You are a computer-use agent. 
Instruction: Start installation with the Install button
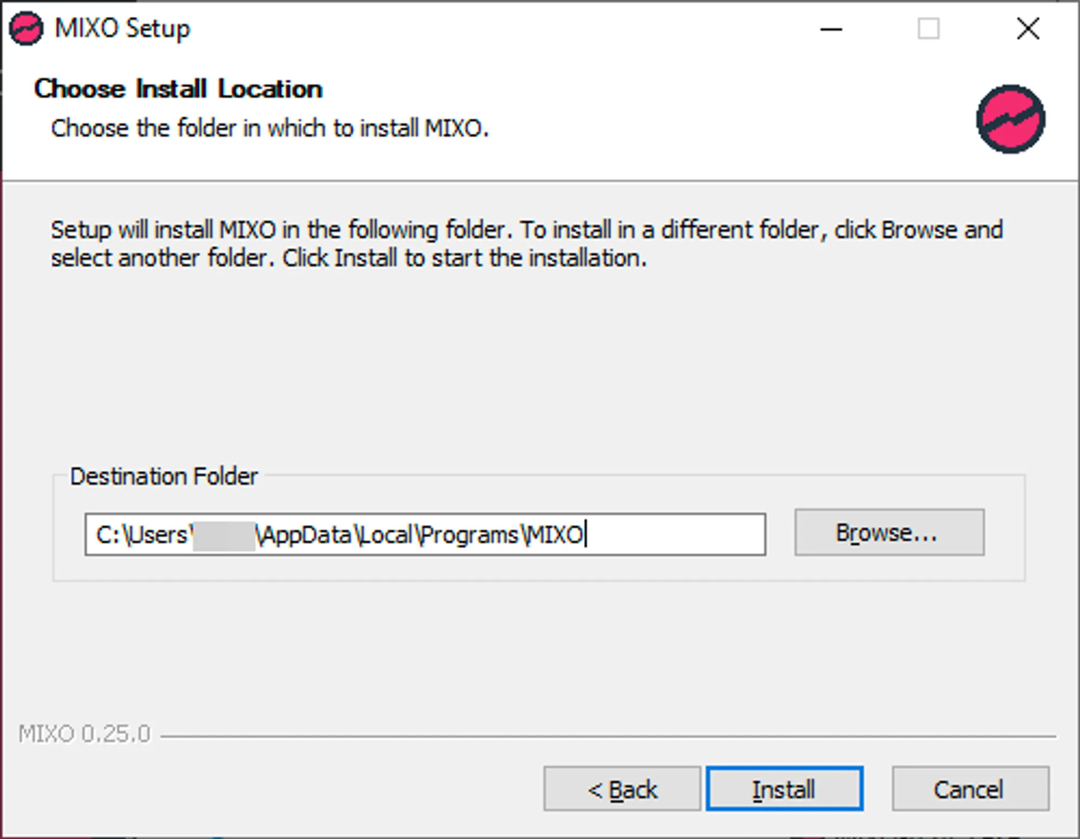[784, 789]
